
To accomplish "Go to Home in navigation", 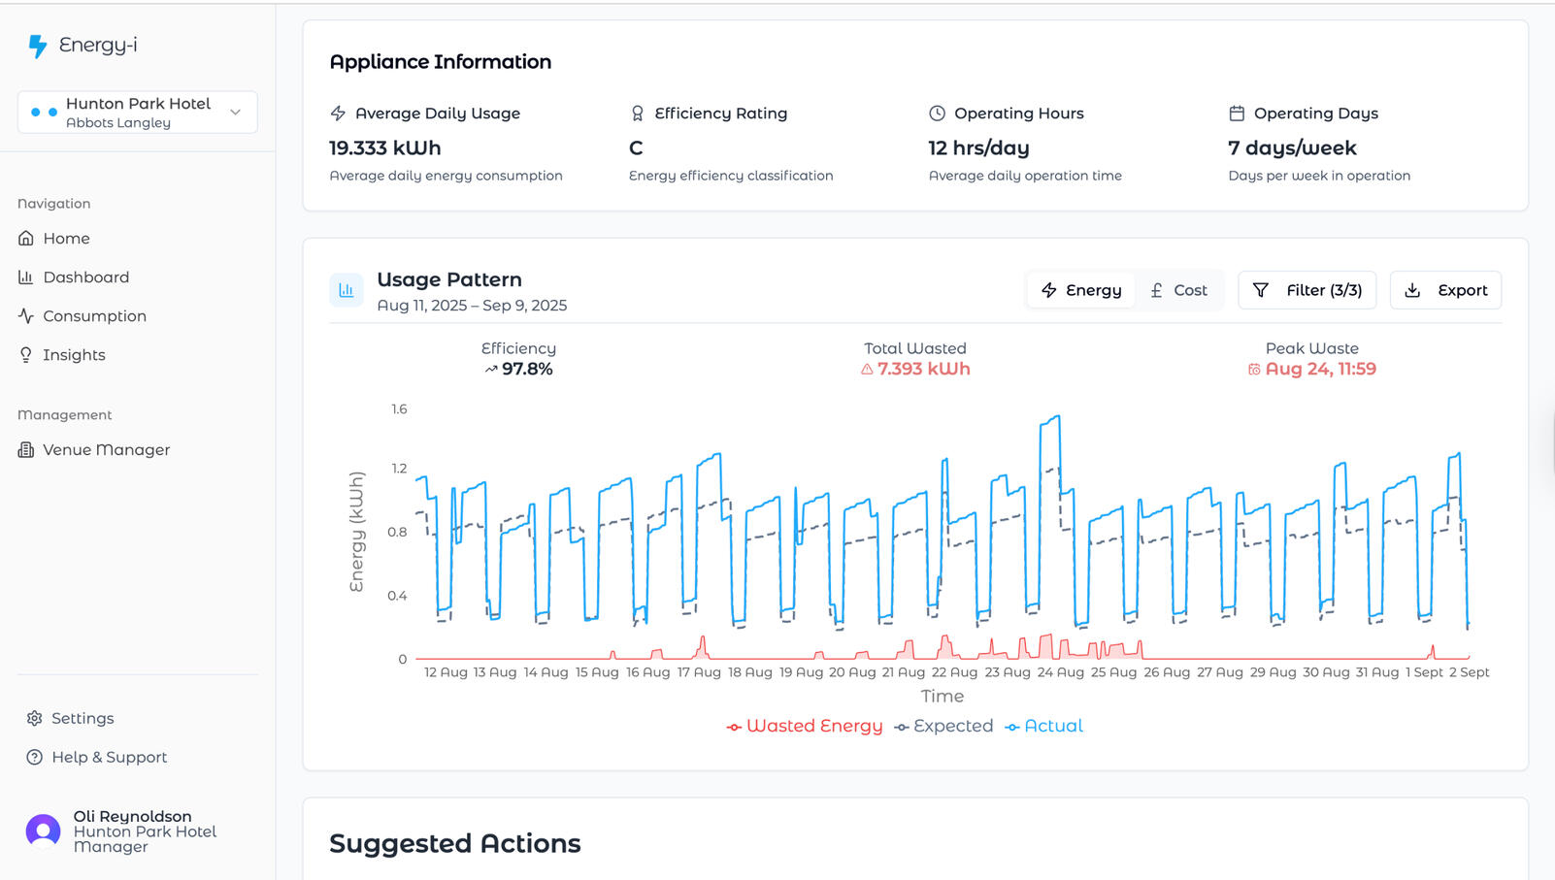I will pos(66,239).
